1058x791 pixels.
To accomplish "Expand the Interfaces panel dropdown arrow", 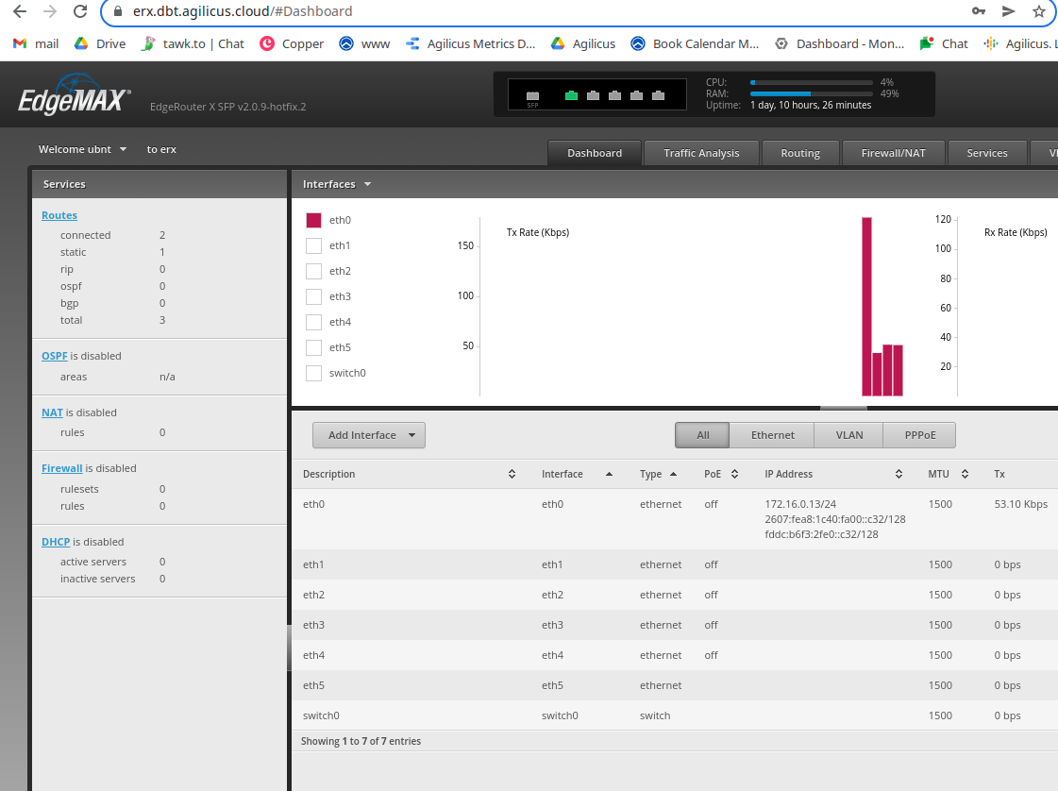I will tap(367, 185).
